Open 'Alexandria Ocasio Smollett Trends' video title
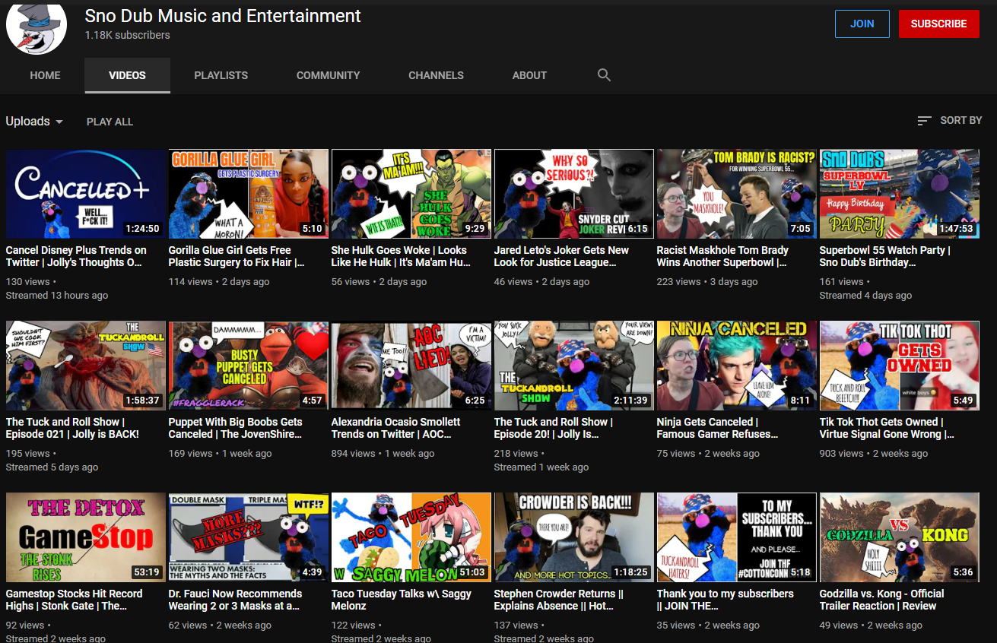Image resolution: width=997 pixels, height=643 pixels. click(x=396, y=428)
